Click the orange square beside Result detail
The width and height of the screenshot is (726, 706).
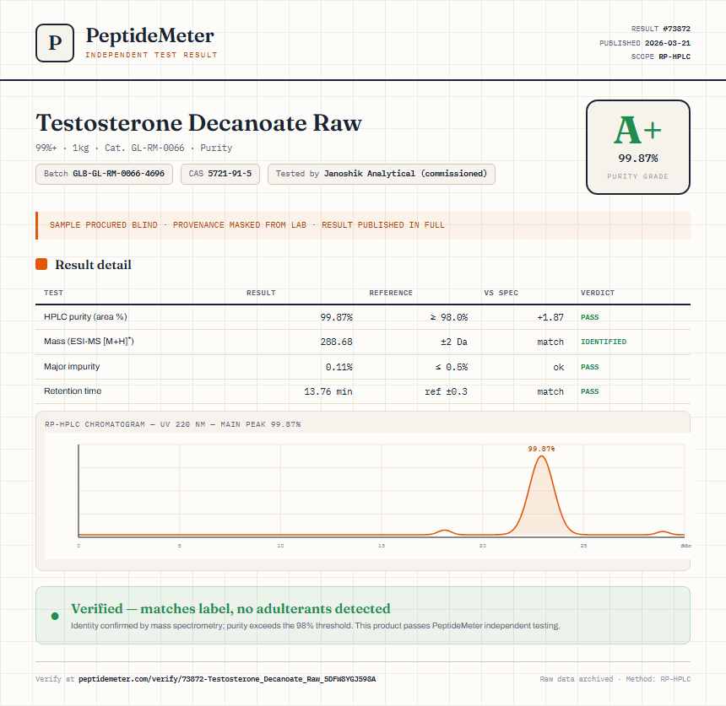pos(41,264)
